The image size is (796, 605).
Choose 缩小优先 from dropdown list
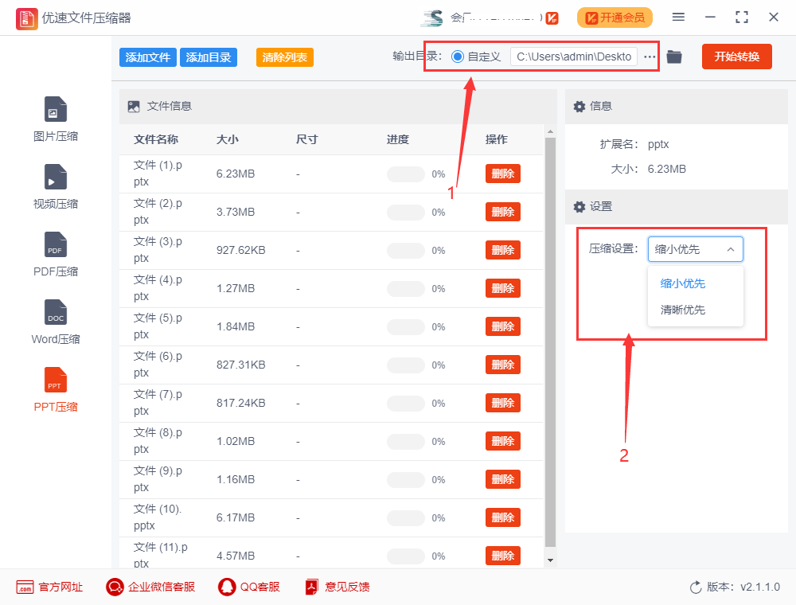tap(683, 283)
